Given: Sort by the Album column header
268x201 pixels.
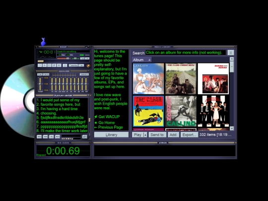Looking at the screenshot, I should coord(141,60).
